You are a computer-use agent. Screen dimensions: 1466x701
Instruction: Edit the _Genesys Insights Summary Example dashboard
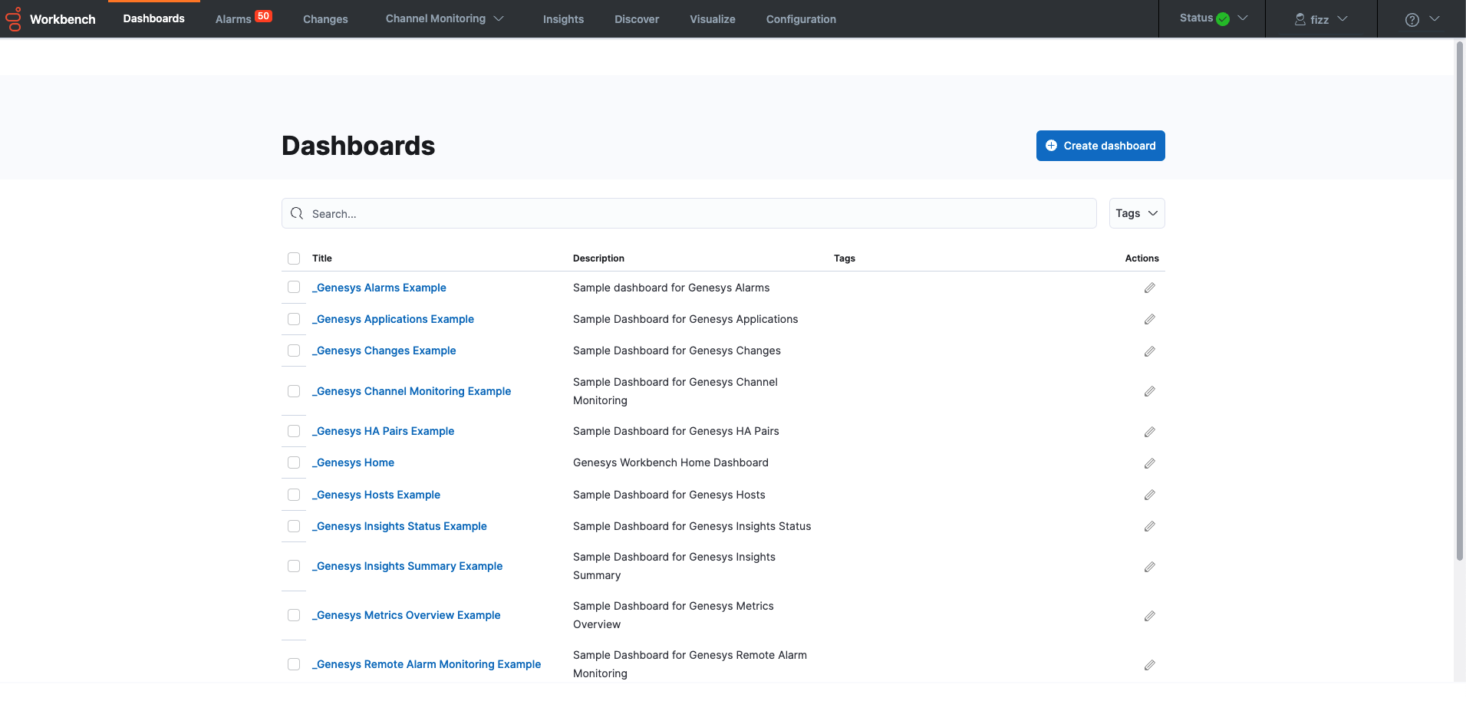1149,567
